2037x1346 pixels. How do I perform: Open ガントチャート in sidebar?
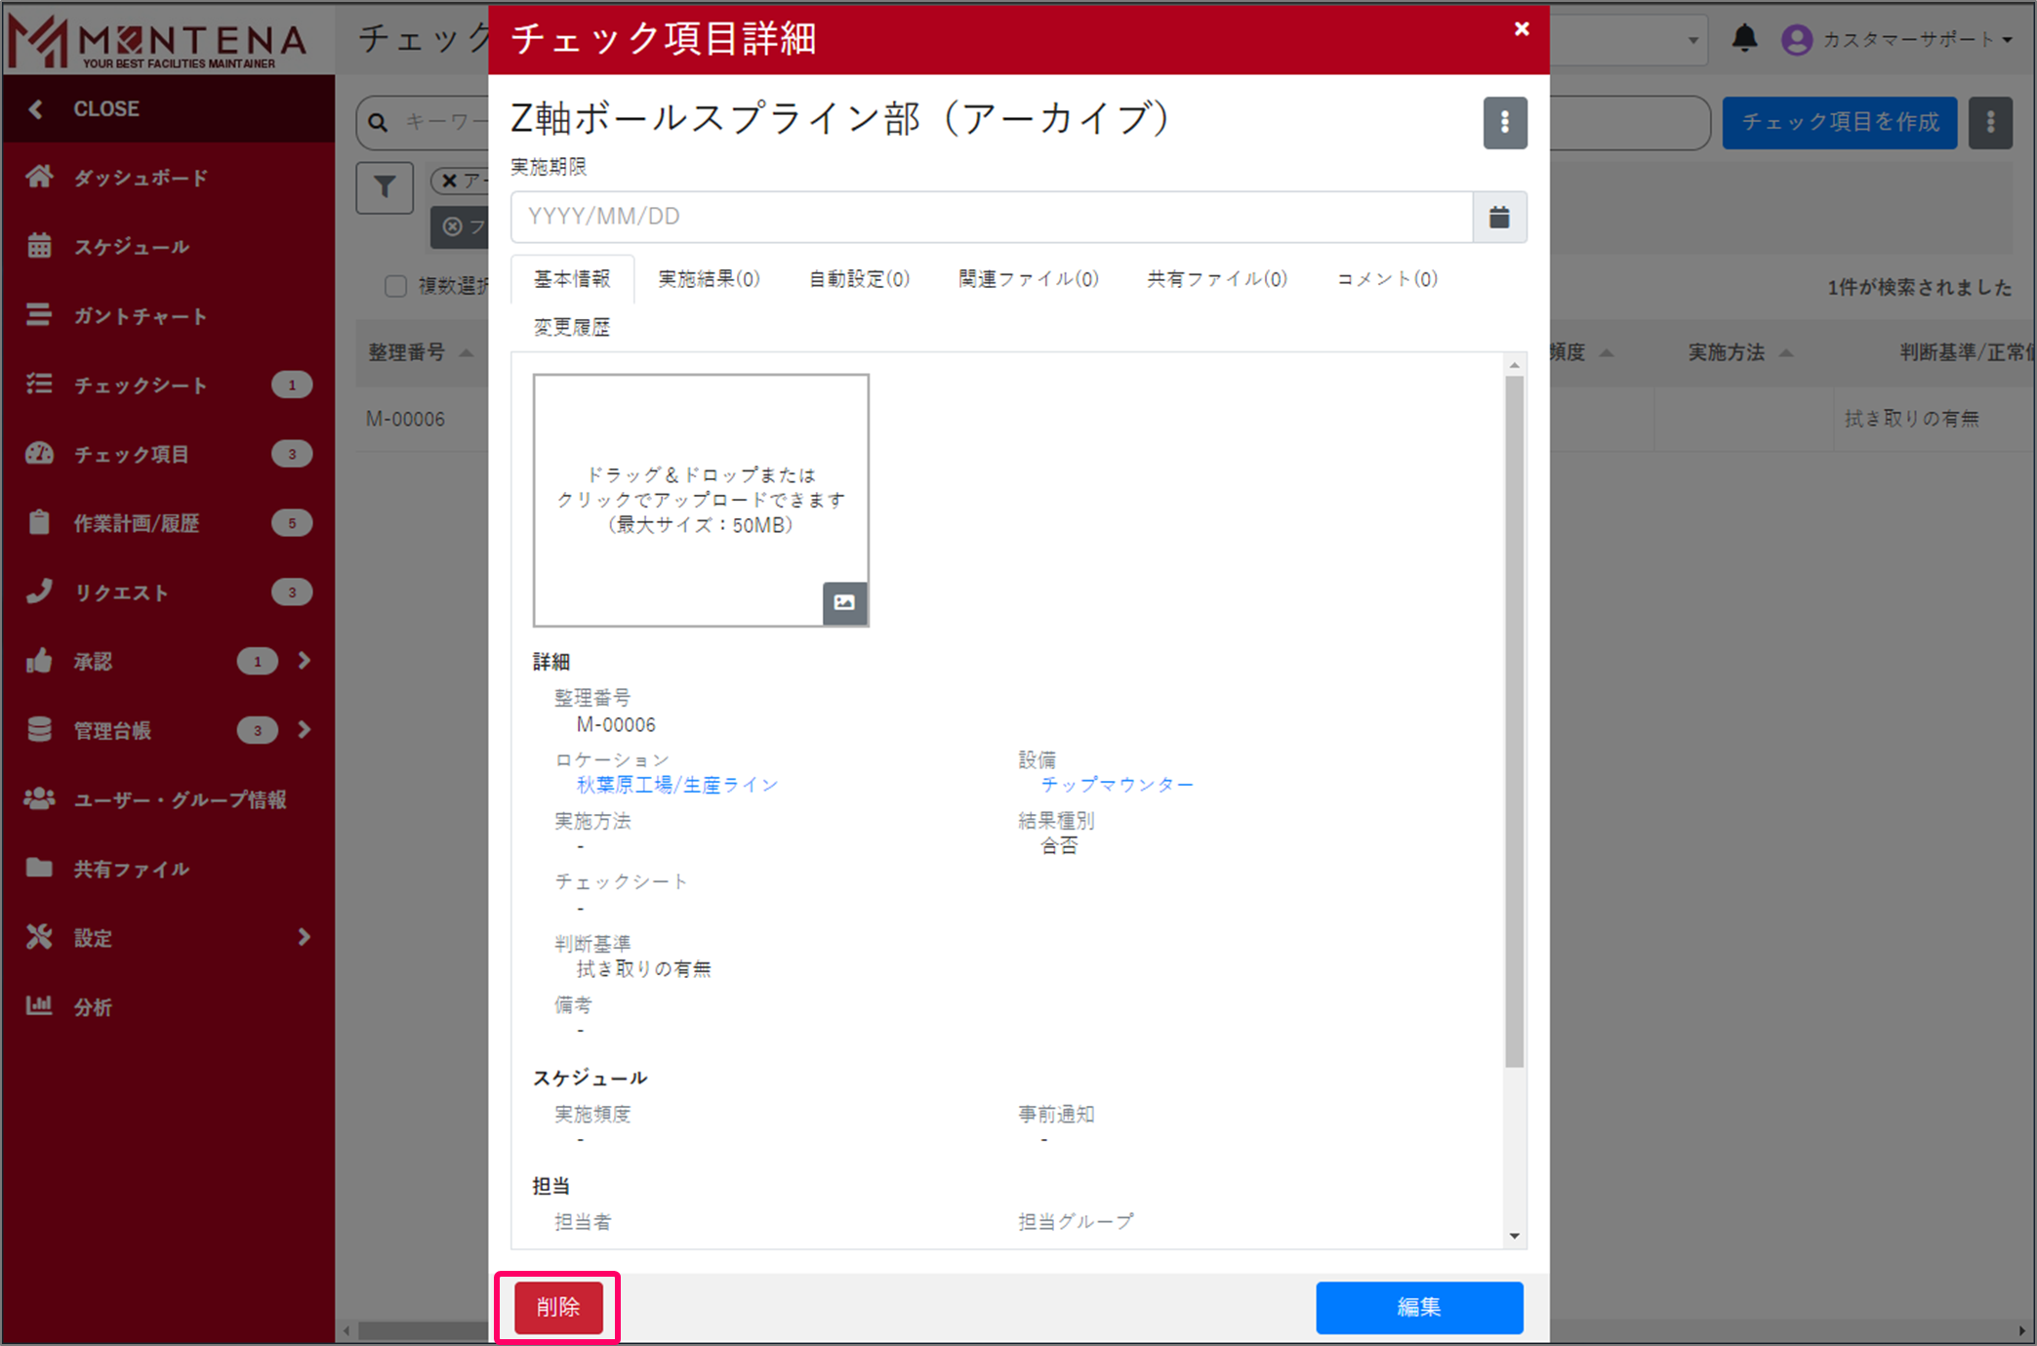click(140, 316)
